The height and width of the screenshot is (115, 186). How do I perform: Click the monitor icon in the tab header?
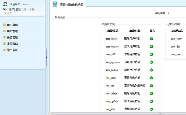[x=55, y=4]
